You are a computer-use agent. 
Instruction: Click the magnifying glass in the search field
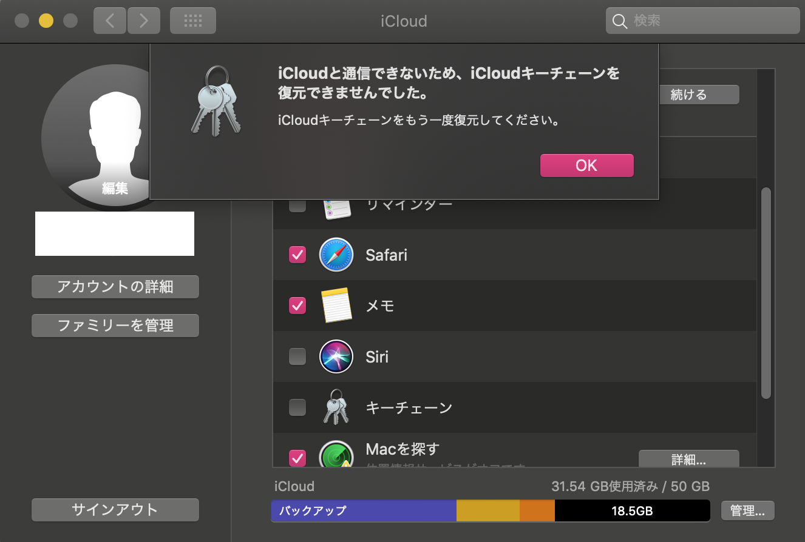pos(619,21)
